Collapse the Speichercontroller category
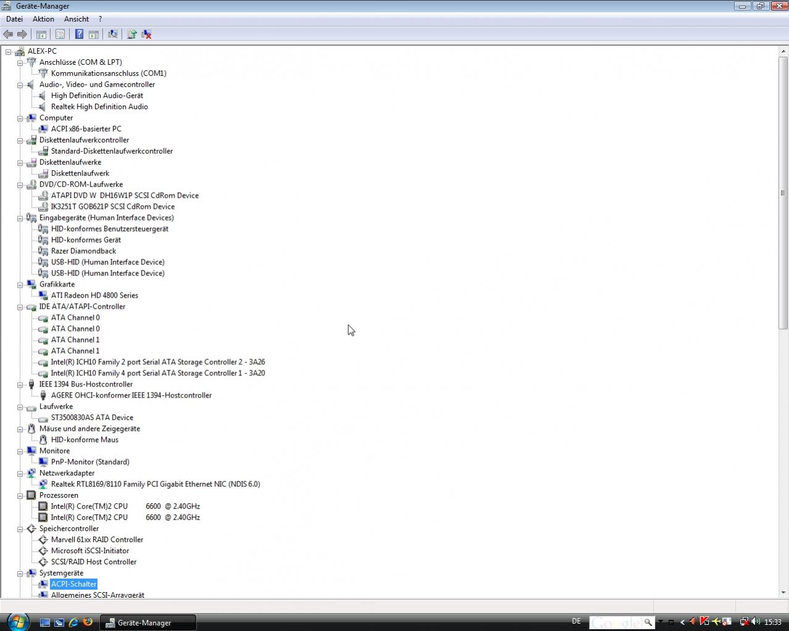789x631 pixels. point(20,529)
